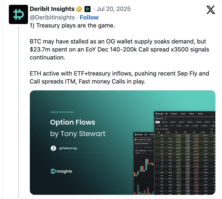Viewport: 222px width, 199px height.
Task: Click the gold verified badge
Action: point(79,9)
